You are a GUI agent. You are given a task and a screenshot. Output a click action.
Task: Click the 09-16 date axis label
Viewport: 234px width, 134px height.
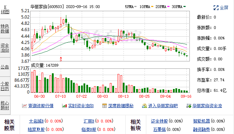[186, 96]
